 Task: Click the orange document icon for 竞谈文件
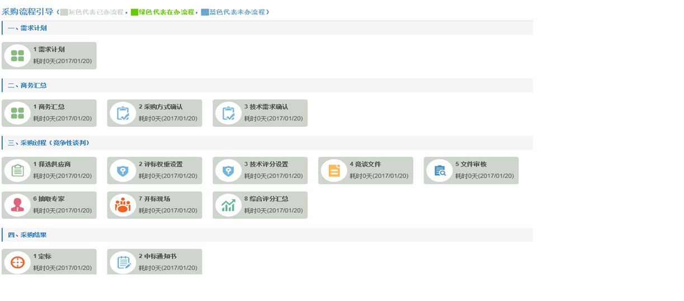[334, 171]
